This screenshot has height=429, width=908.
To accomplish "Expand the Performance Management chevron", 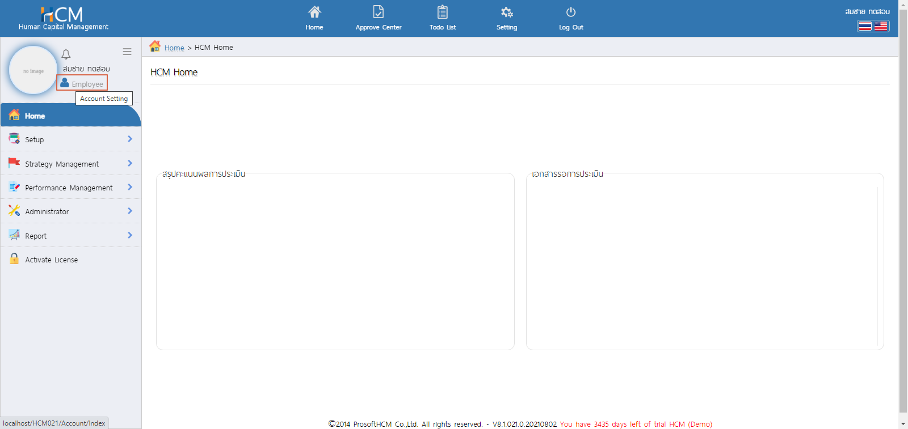I will coord(130,187).
